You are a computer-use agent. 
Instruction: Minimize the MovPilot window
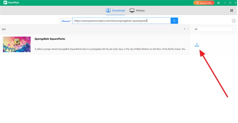225,3
